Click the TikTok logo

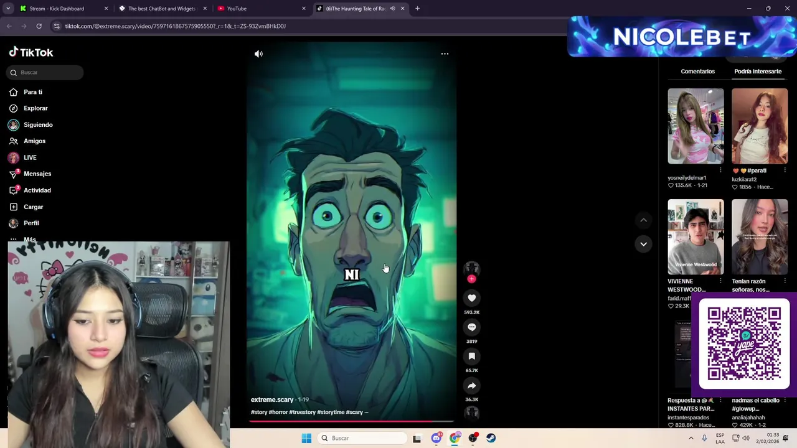(31, 52)
